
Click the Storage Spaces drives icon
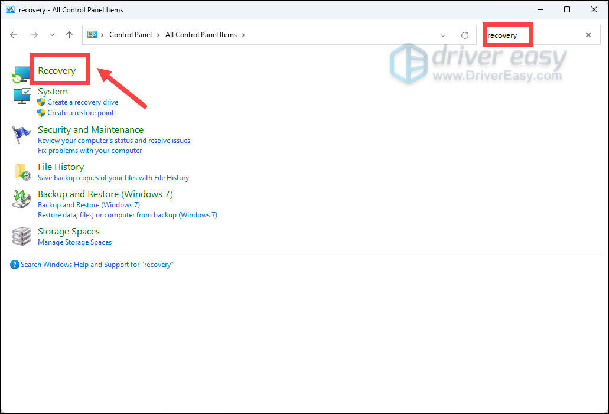click(22, 236)
